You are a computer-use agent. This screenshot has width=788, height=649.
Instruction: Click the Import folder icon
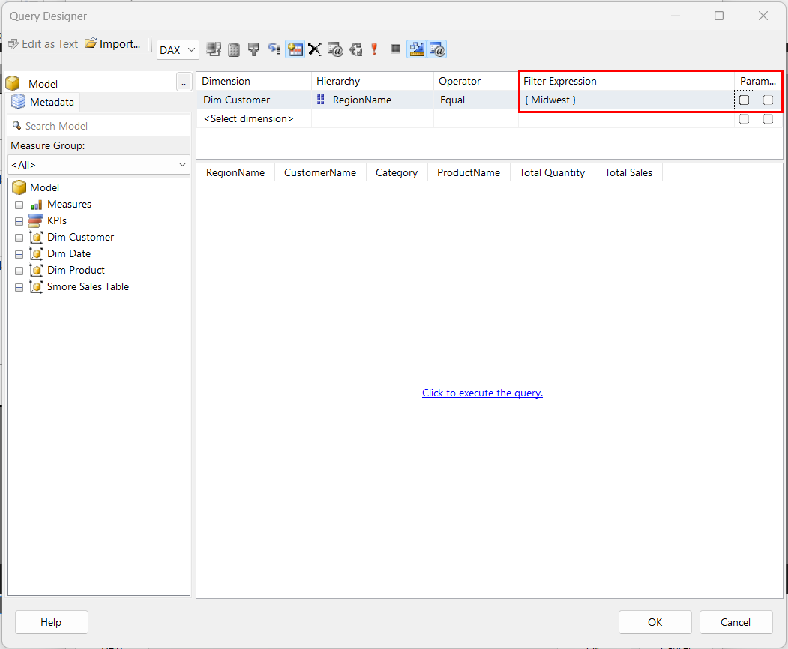(x=91, y=43)
